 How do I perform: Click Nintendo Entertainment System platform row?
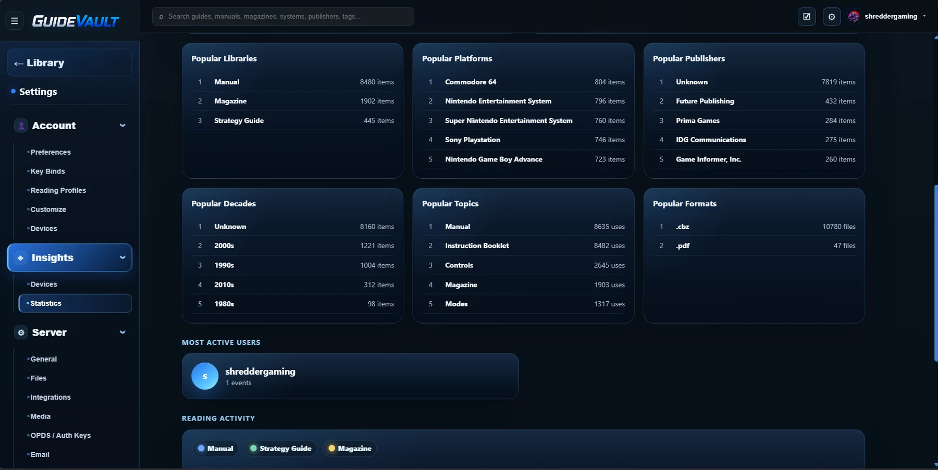(523, 101)
